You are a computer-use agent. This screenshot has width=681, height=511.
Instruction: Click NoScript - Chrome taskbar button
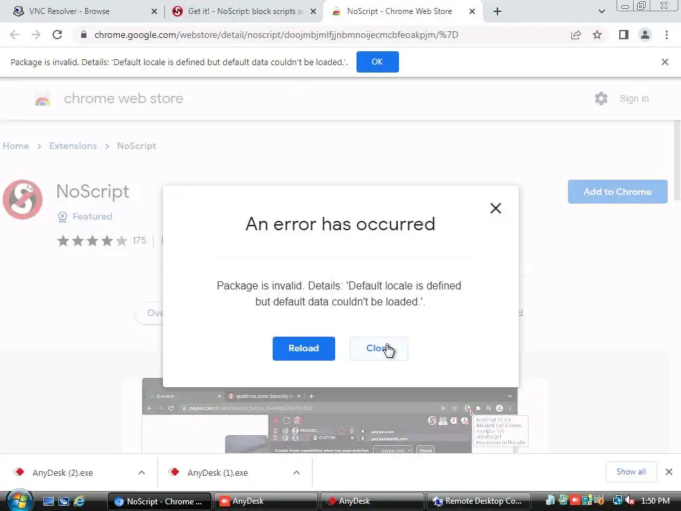pos(159,501)
